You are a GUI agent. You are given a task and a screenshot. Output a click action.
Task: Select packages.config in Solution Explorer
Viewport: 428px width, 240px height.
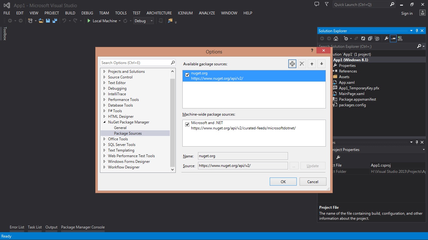[352, 105]
